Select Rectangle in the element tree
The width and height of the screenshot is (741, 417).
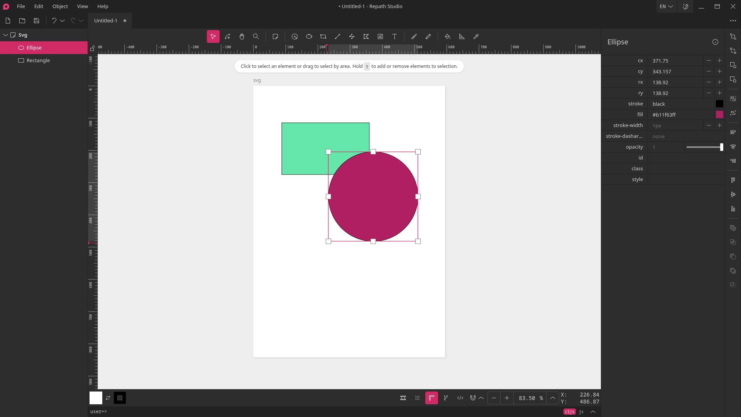[x=38, y=61]
